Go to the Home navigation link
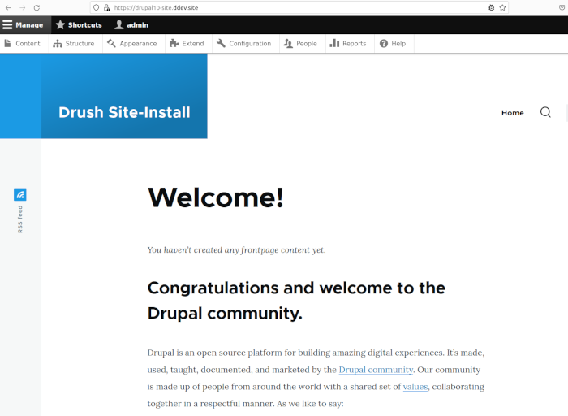This screenshot has width=568, height=416. click(513, 113)
